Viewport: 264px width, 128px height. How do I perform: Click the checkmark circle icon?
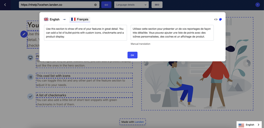pos(30,97)
